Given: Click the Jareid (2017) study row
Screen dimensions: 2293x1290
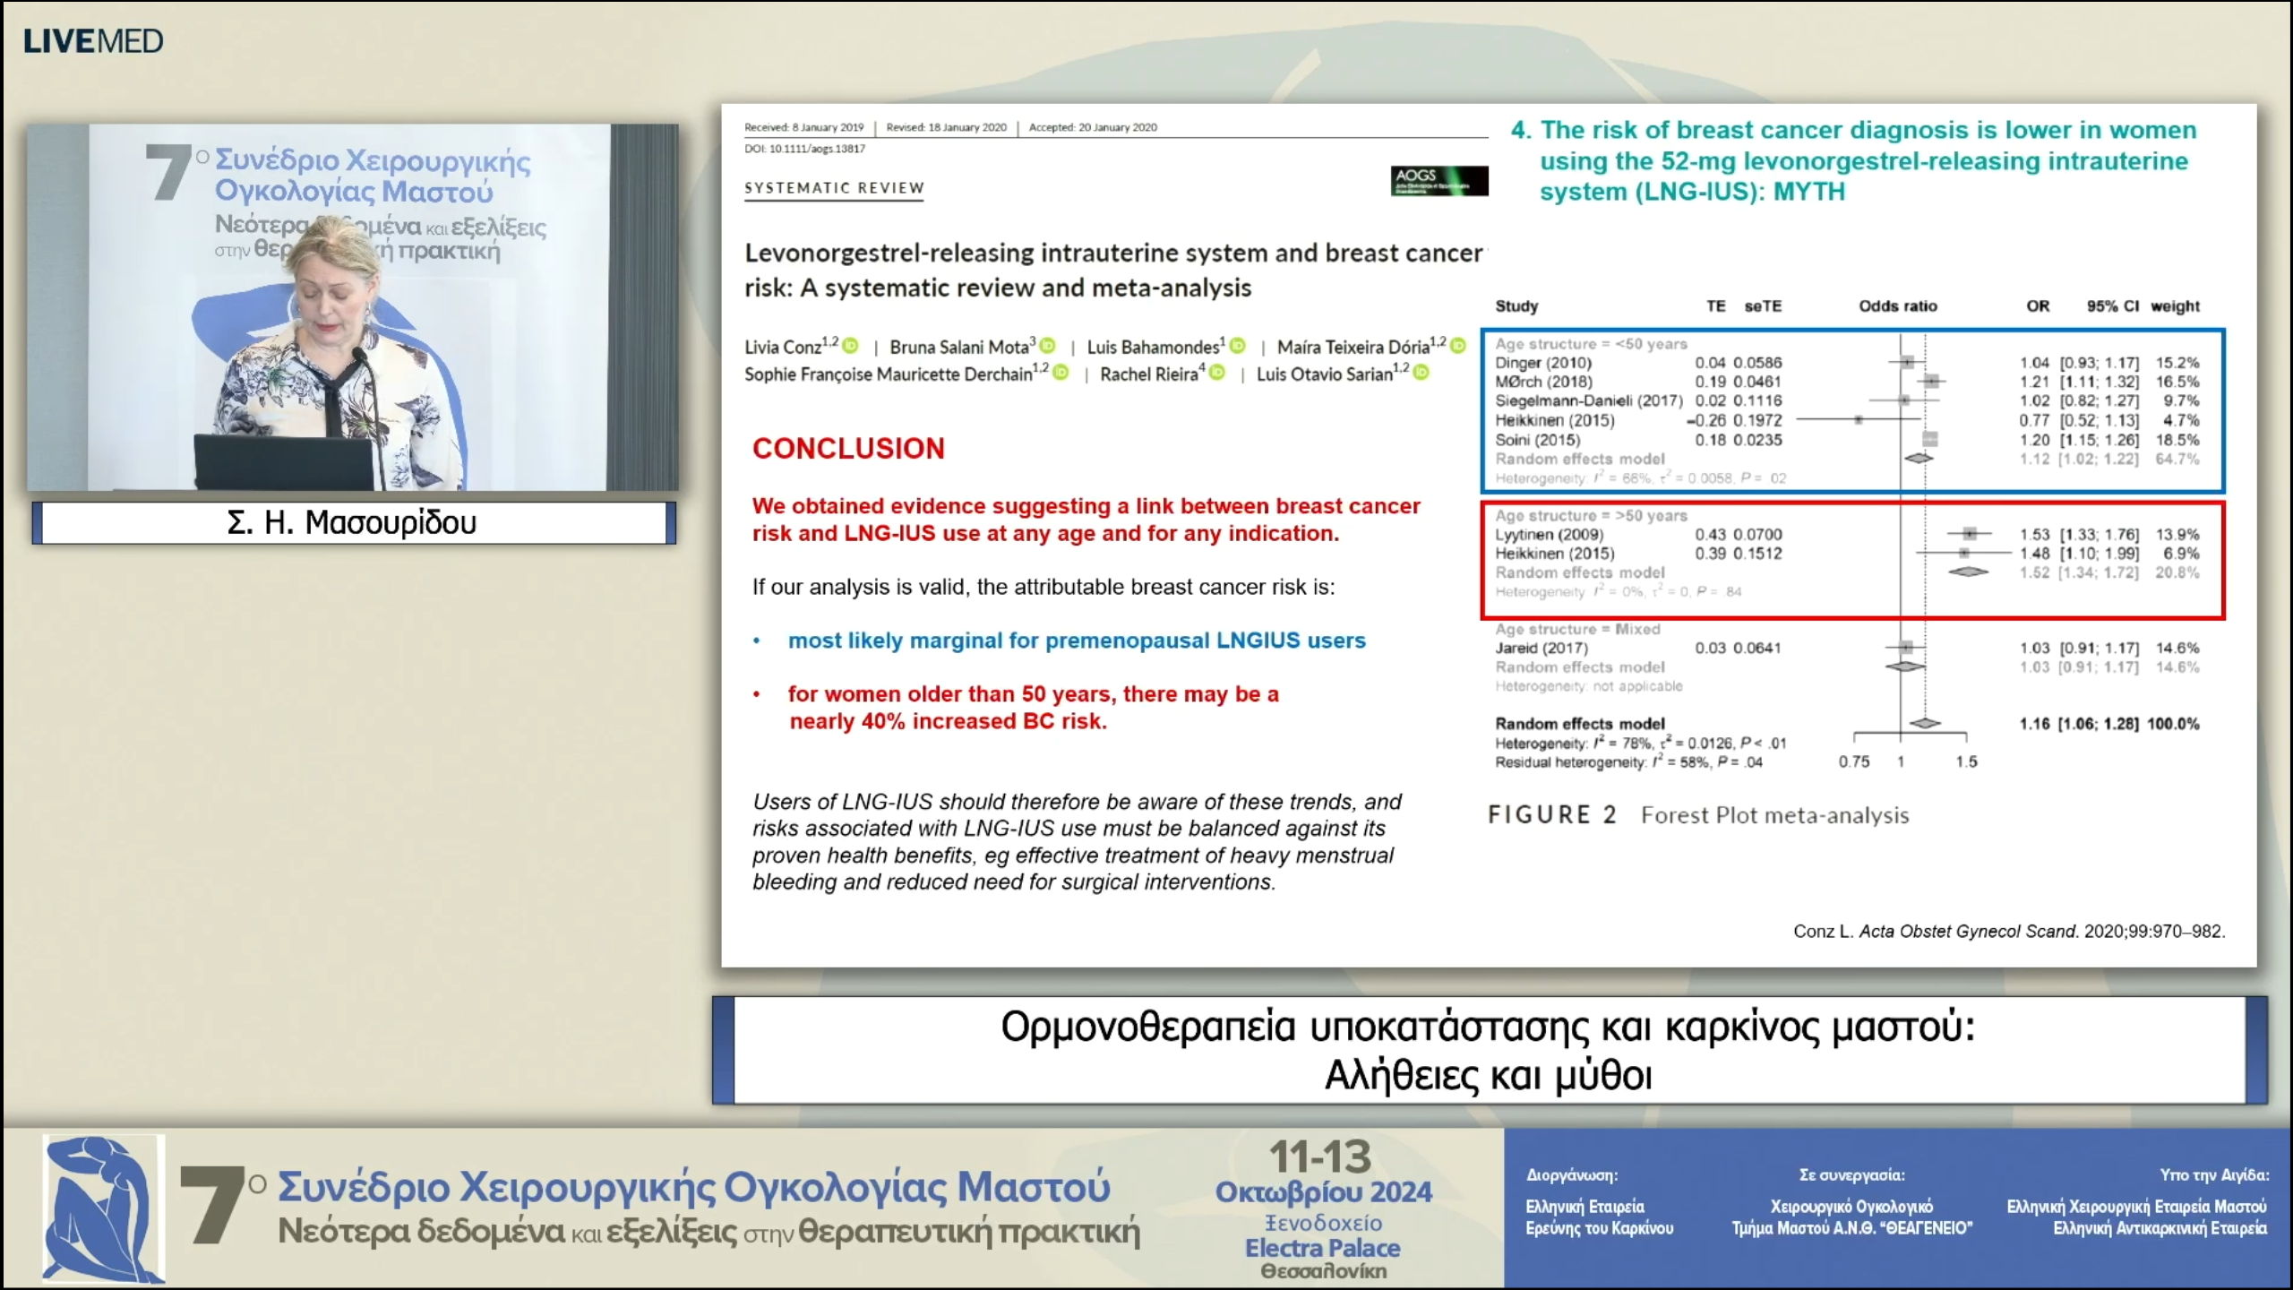Looking at the screenshot, I should 1847,648.
